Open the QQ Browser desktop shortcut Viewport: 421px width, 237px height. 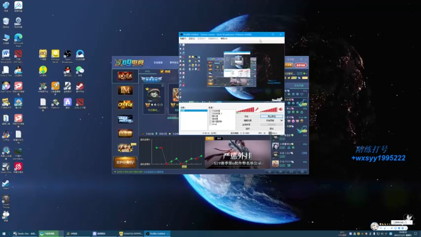[x=80, y=55]
